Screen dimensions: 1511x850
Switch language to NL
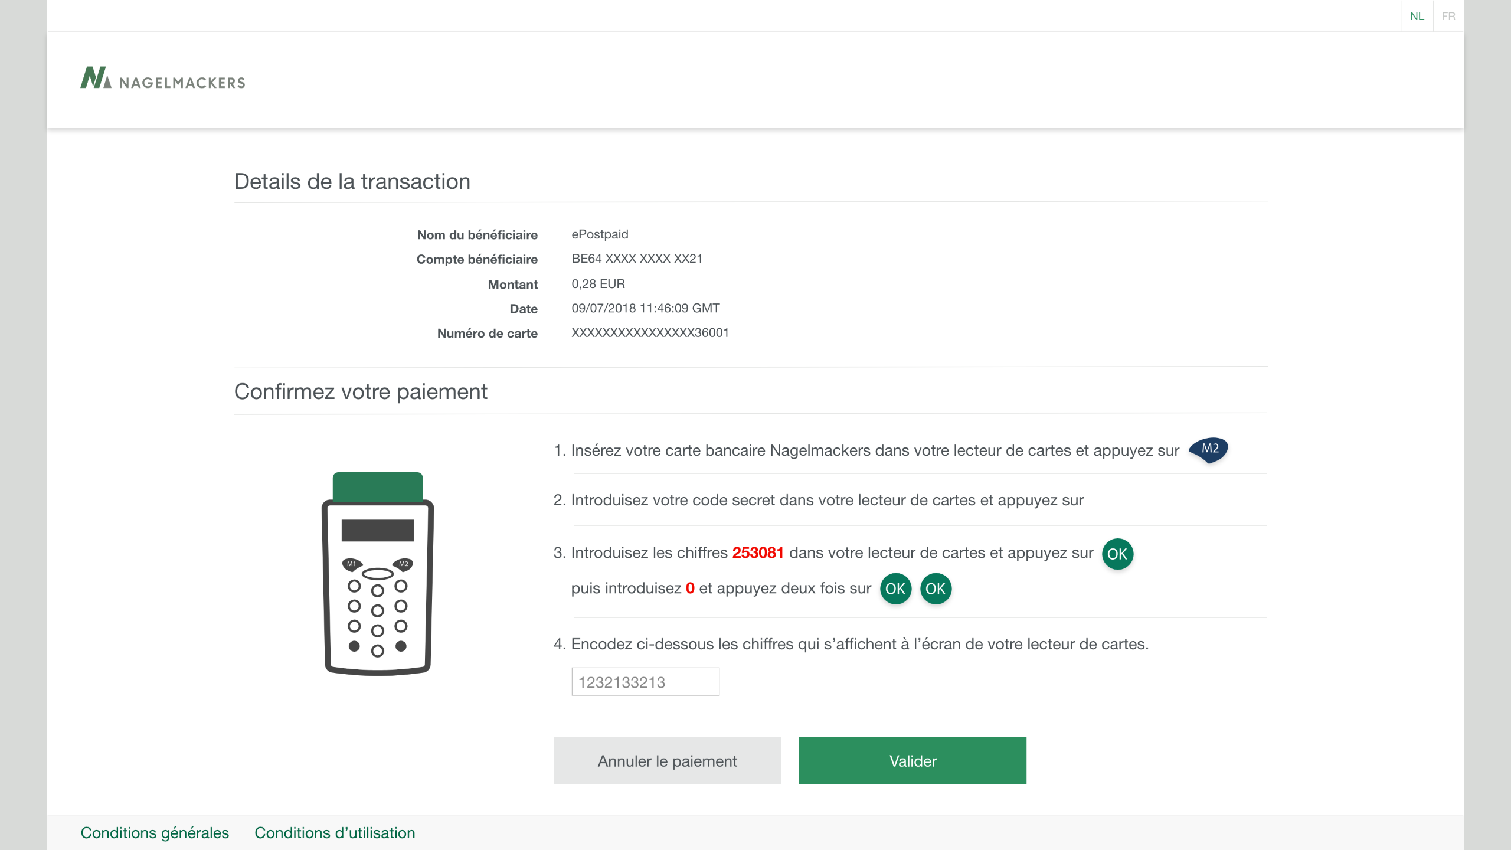pos(1417,16)
